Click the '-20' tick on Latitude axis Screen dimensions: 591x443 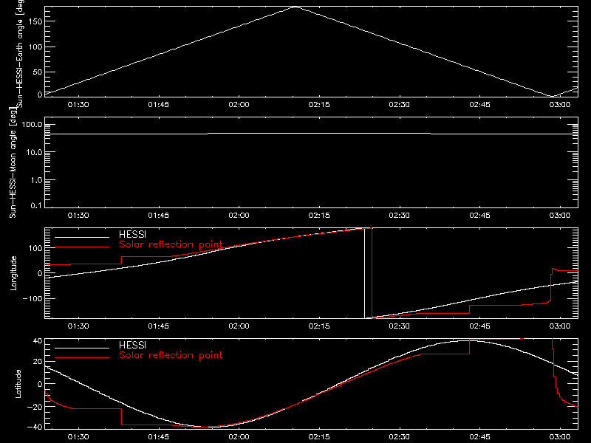coord(35,407)
